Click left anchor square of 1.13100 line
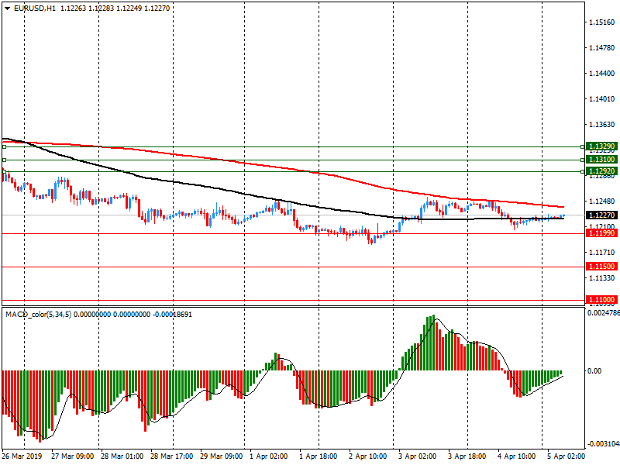The height and width of the screenshot is (465, 620). (x=5, y=160)
